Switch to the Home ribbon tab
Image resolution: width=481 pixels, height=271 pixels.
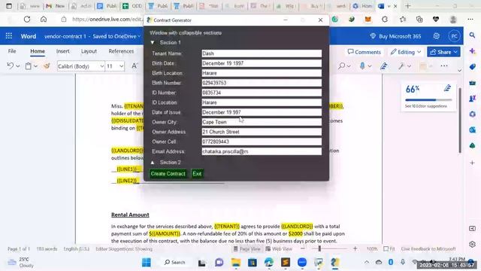click(38, 51)
